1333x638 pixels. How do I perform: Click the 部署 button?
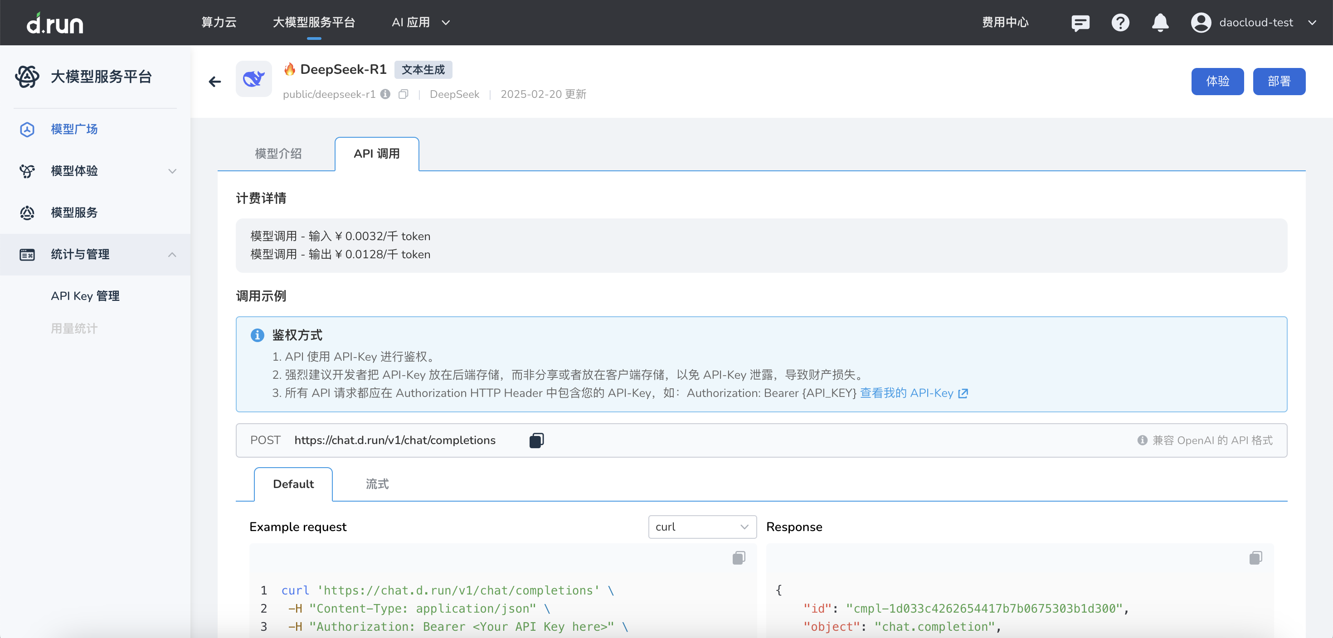pos(1279,82)
